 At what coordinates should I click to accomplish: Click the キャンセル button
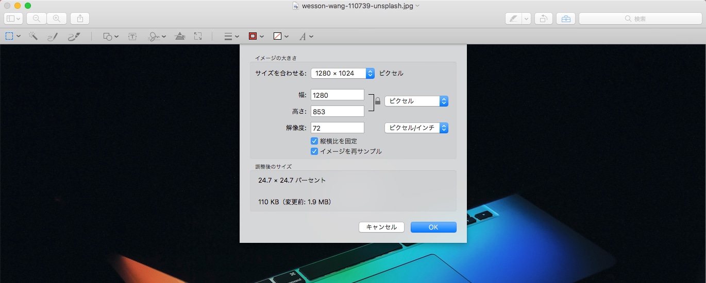pyautogui.click(x=381, y=227)
